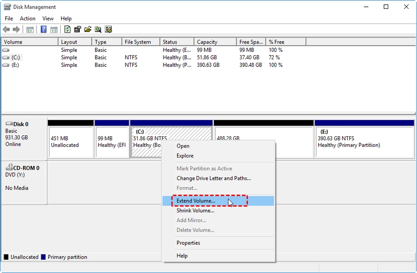Click the magnifier search toolbar icon
This screenshot has width=417, height=273.
(x=98, y=30)
